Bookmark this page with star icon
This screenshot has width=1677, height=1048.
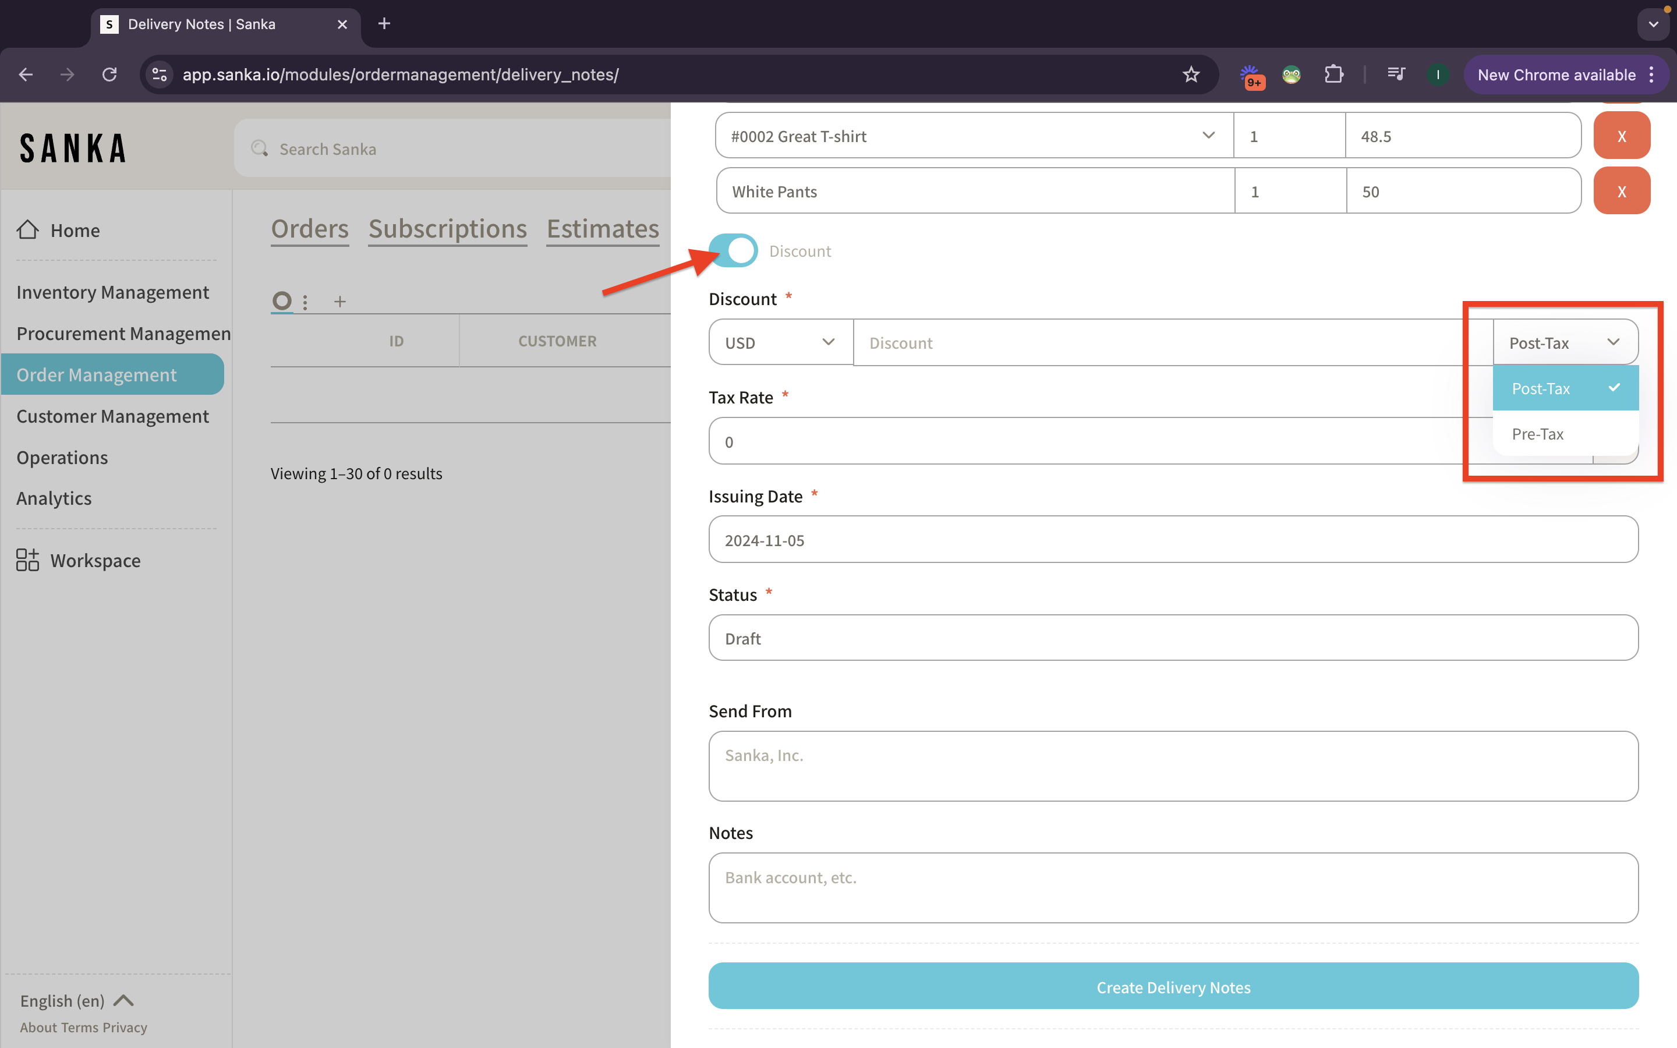[x=1191, y=74]
